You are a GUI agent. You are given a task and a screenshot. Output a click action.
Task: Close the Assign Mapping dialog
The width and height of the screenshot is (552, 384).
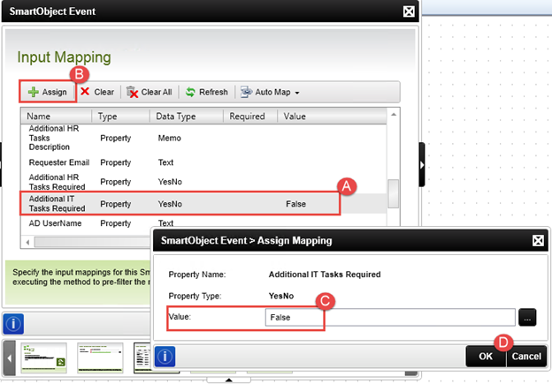click(538, 241)
